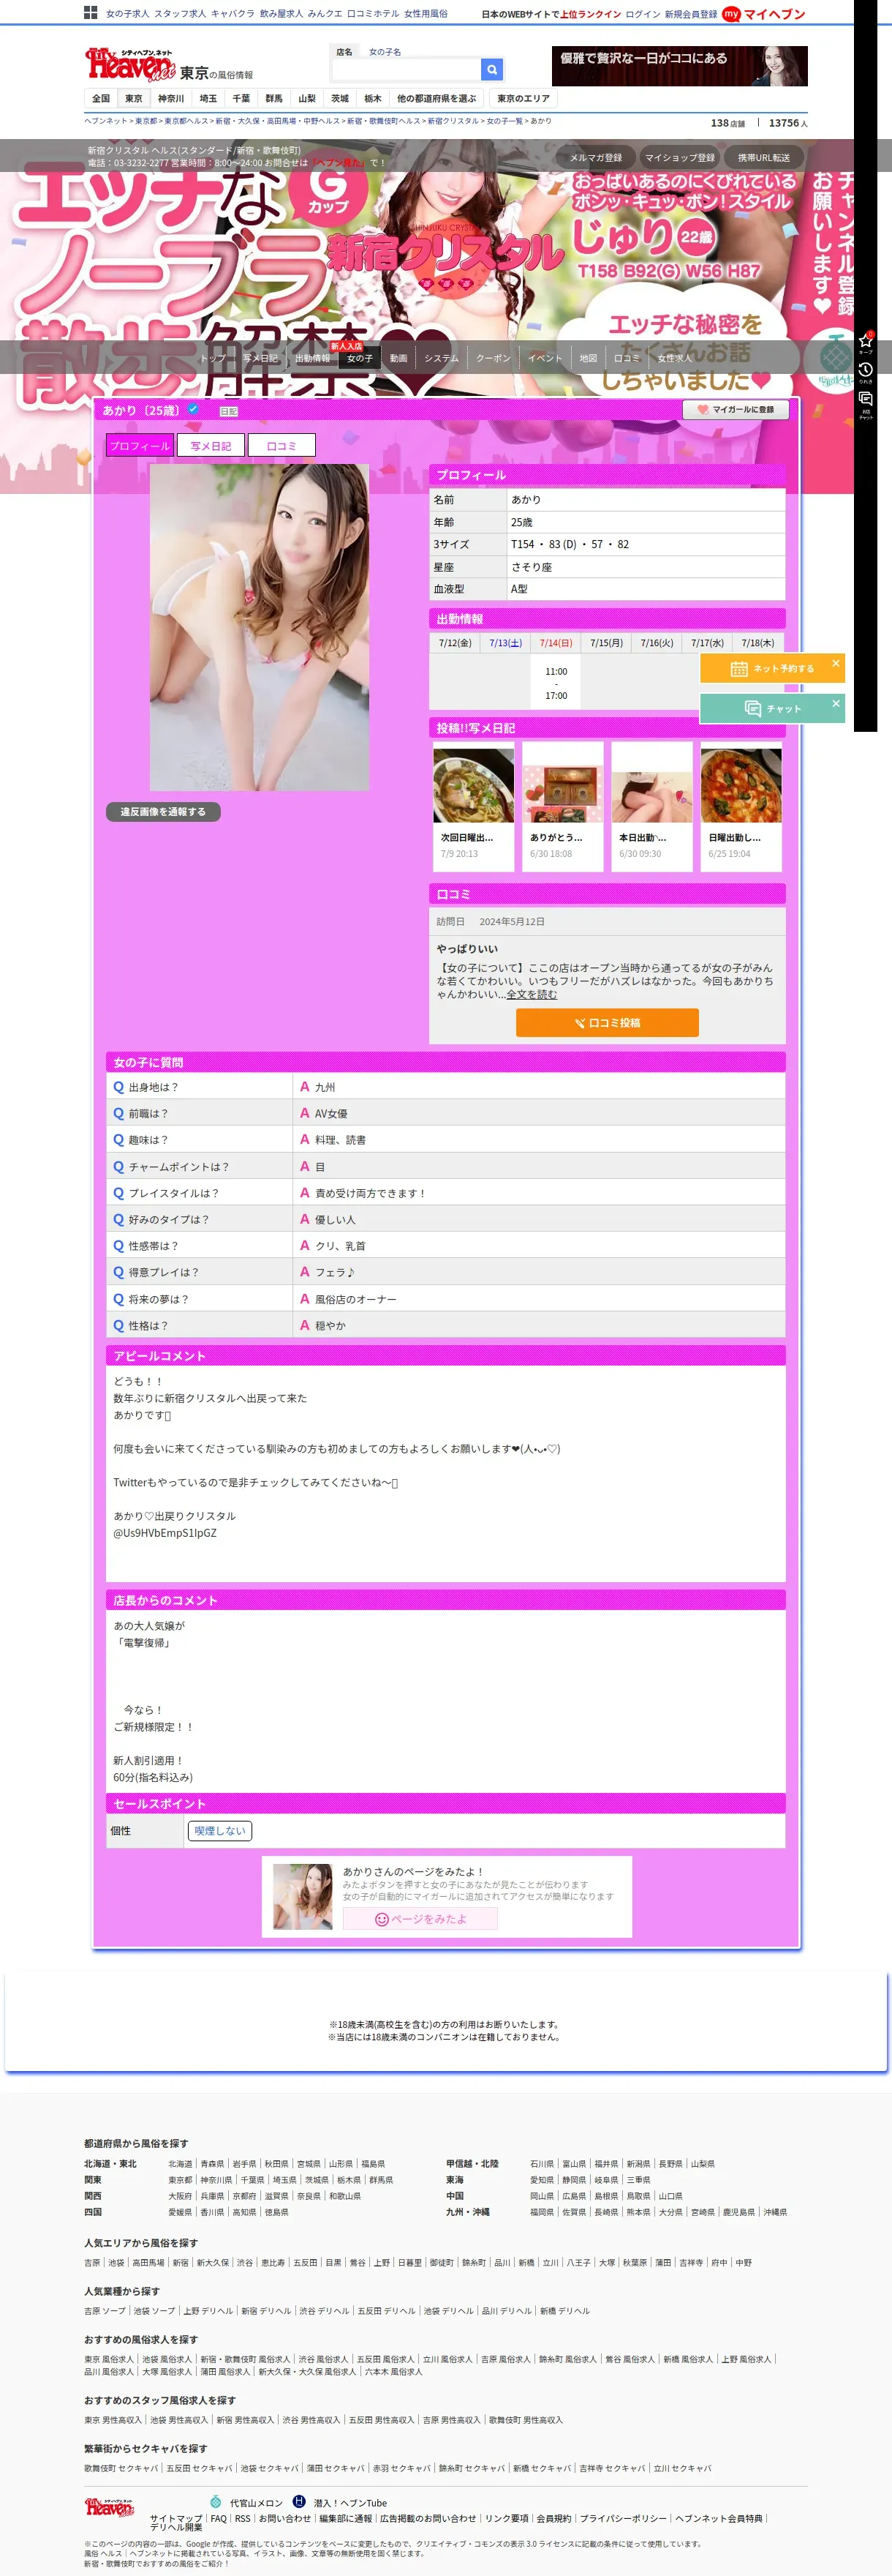
Task: Click the small 日記 tag next to name
Action: pyautogui.click(x=227, y=411)
